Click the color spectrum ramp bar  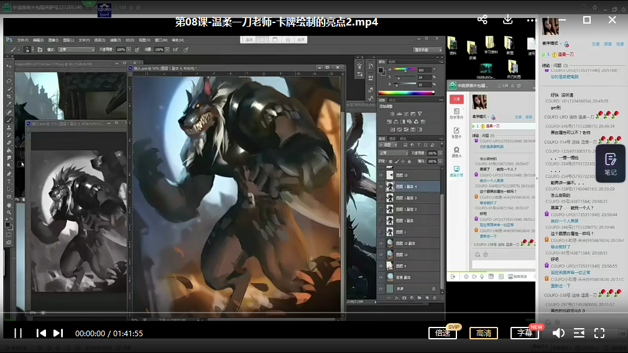tap(406, 93)
